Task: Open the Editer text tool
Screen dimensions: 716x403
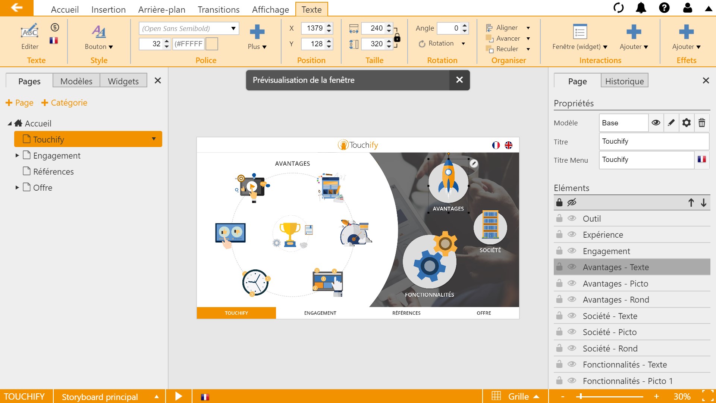Action: click(30, 37)
